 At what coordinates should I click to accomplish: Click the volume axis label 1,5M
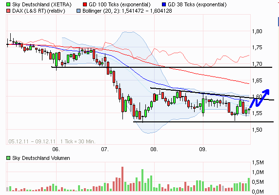[258, 162]
